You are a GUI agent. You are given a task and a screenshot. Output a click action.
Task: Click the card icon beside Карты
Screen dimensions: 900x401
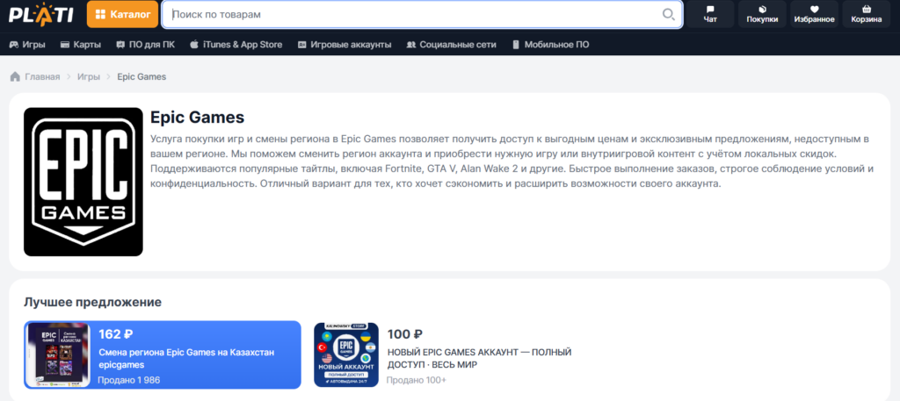coord(65,44)
